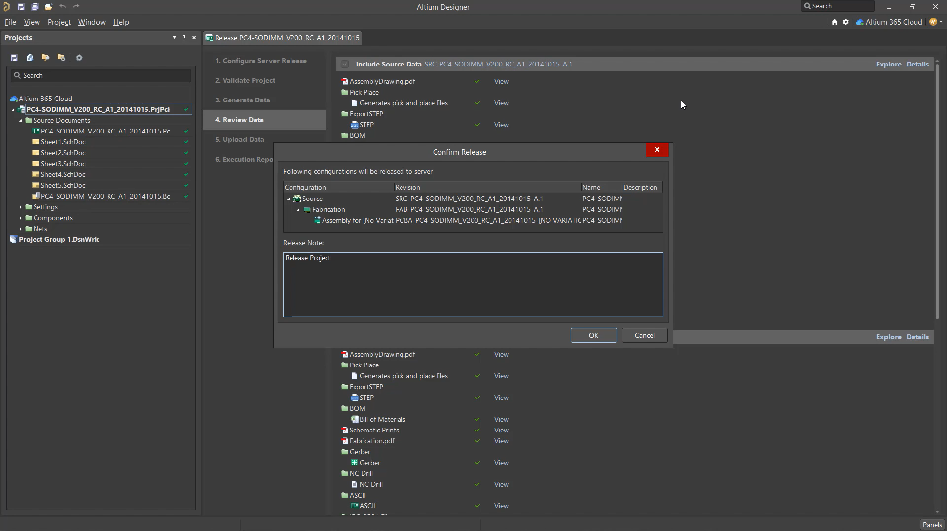The width and height of the screenshot is (947, 531).
Task: Expand the Settings folder in project tree
Action: (21, 207)
